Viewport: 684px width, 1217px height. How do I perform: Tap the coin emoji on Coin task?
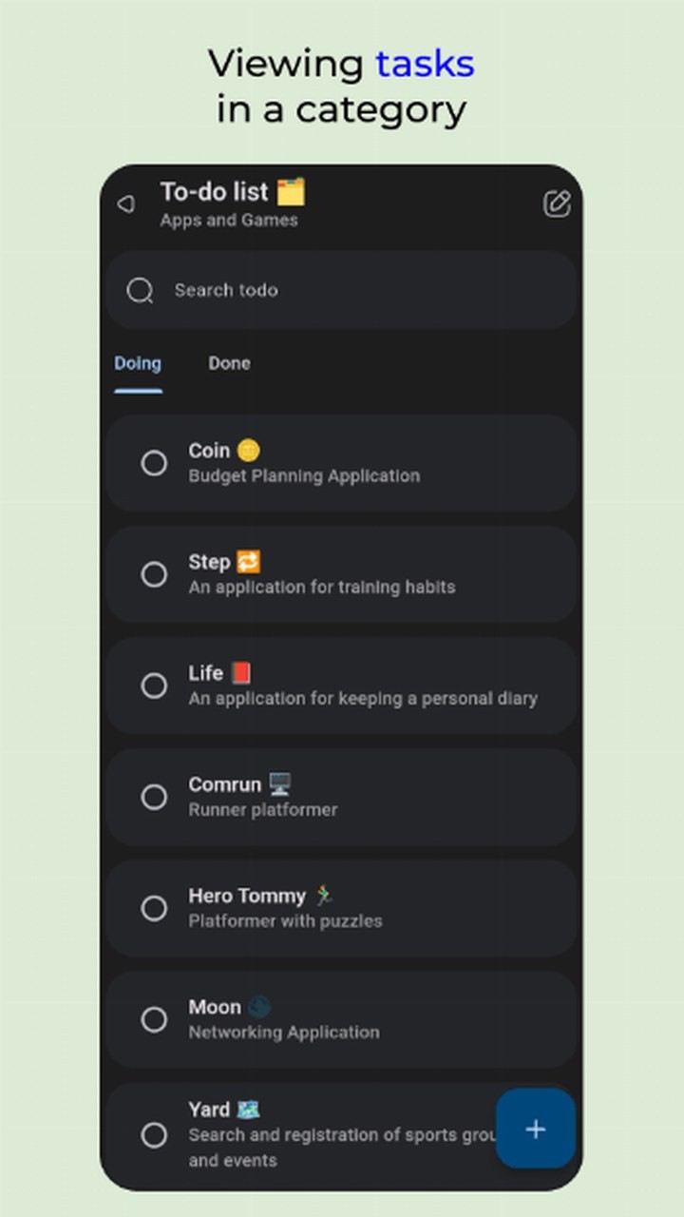click(248, 450)
